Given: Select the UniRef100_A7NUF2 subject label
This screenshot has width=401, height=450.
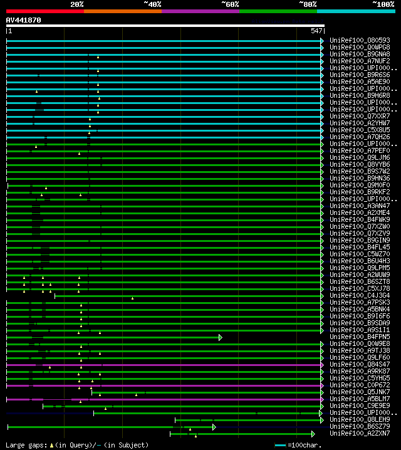Looking at the screenshot, I should click(360, 61).
